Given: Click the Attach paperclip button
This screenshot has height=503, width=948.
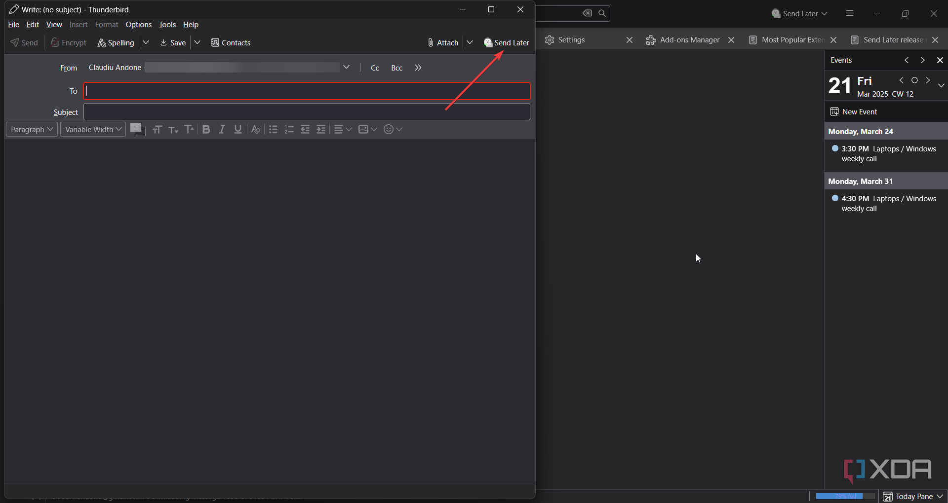Looking at the screenshot, I should pyautogui.click(x=443, y=43).
